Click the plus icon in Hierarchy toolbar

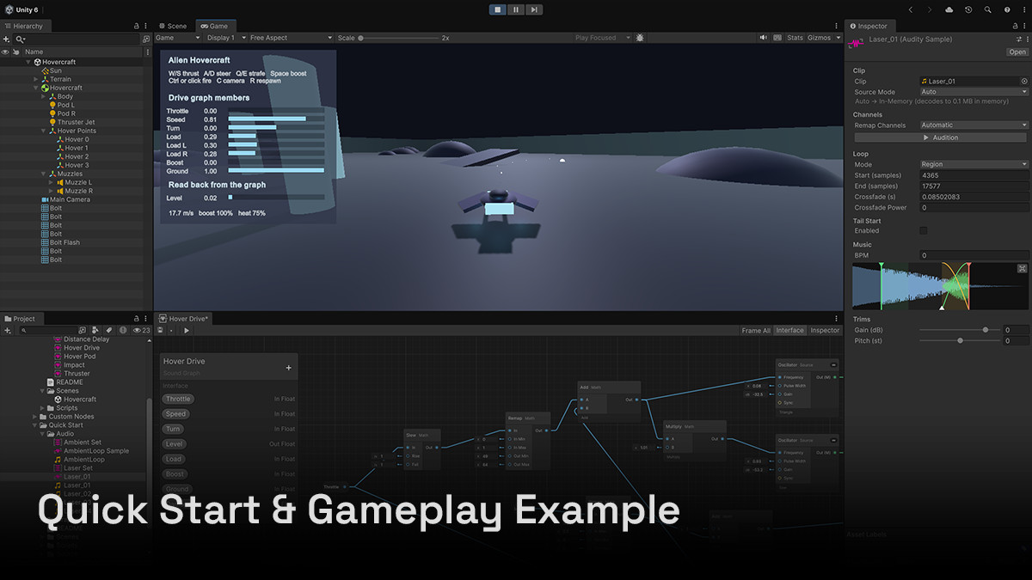point(7,39)
